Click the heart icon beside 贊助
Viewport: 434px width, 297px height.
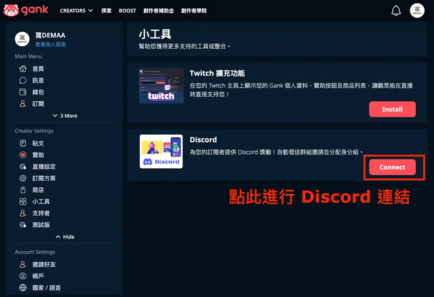tap(23, 155)
